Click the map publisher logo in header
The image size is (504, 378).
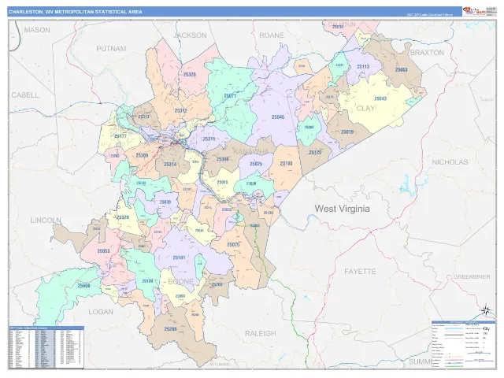click(474, 11)
